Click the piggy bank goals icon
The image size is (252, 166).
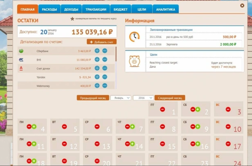pyautogui.click(x=135, y=61)
